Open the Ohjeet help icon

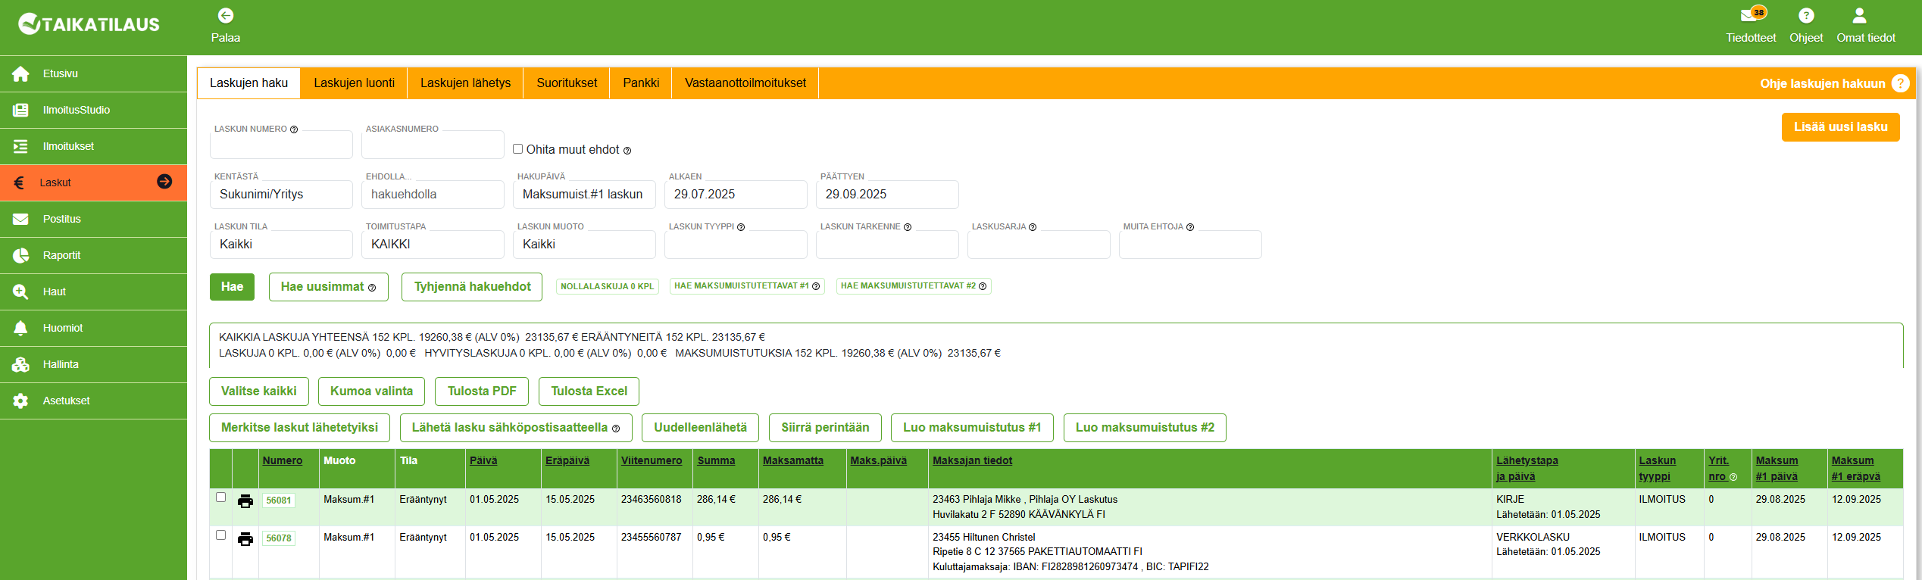pos(1805,16)
